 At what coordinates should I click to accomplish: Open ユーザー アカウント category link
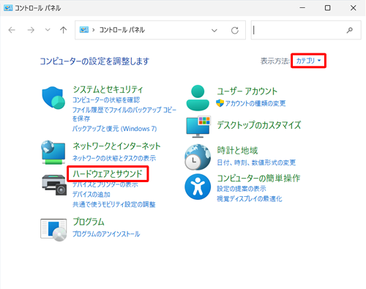click(247, 91)
